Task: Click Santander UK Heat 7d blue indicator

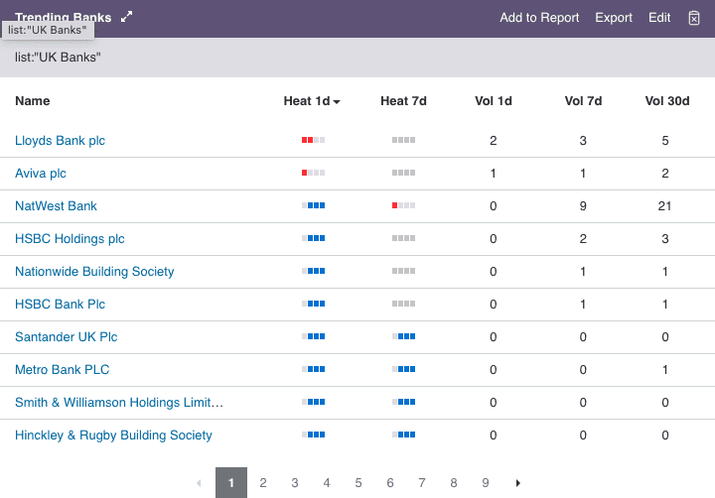Action: click(403, 336)
